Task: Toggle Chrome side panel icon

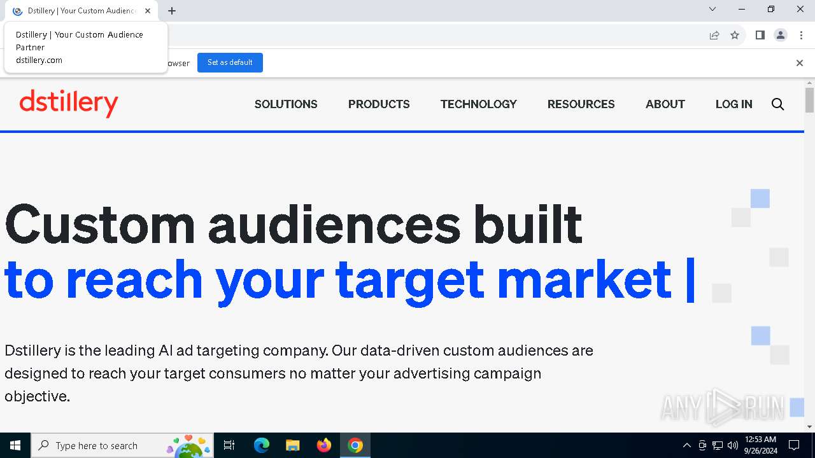Action: 760,35
